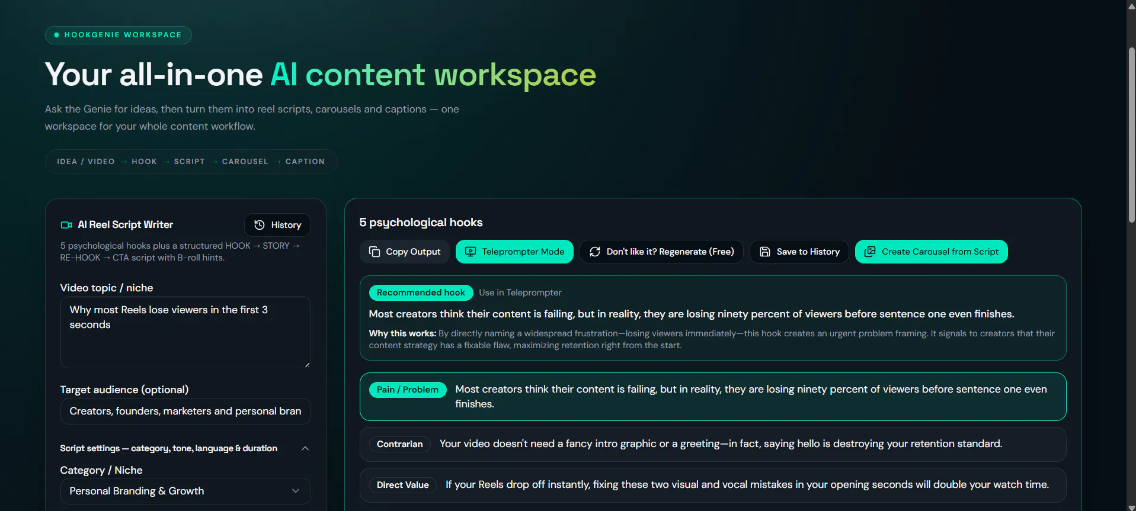Click the floppy disk save icon
The image size is (1136, 511).
[x=765, y=252]
